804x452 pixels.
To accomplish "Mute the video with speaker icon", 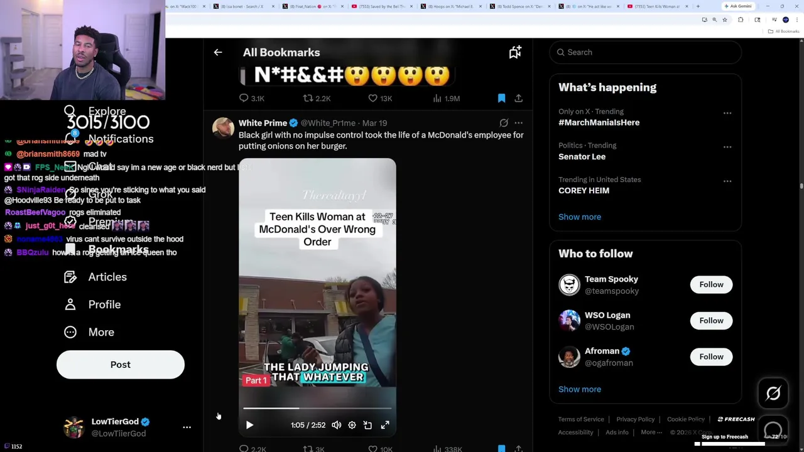I will (337, 425).
